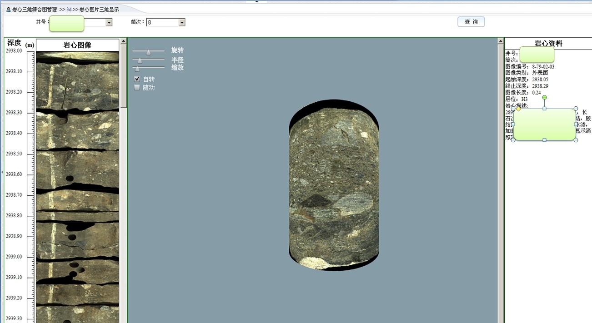The height and width of the screenshot is (323, 592).
Task: Select the core image at depth 2938.60
Action: pos(77,170)
